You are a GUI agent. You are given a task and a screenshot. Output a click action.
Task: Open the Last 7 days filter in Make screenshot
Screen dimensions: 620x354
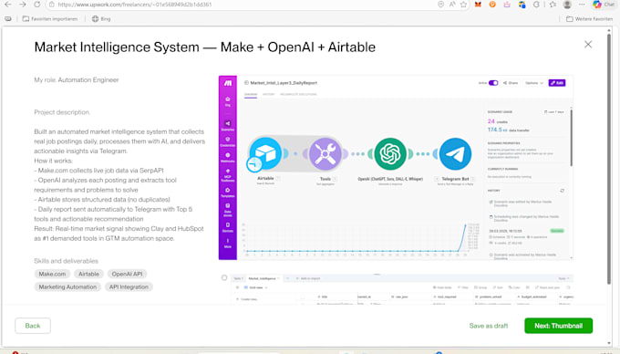pos(554,112)
